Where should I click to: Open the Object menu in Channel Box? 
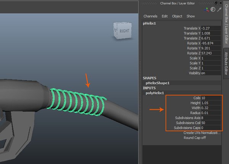(x=177, y=16)
